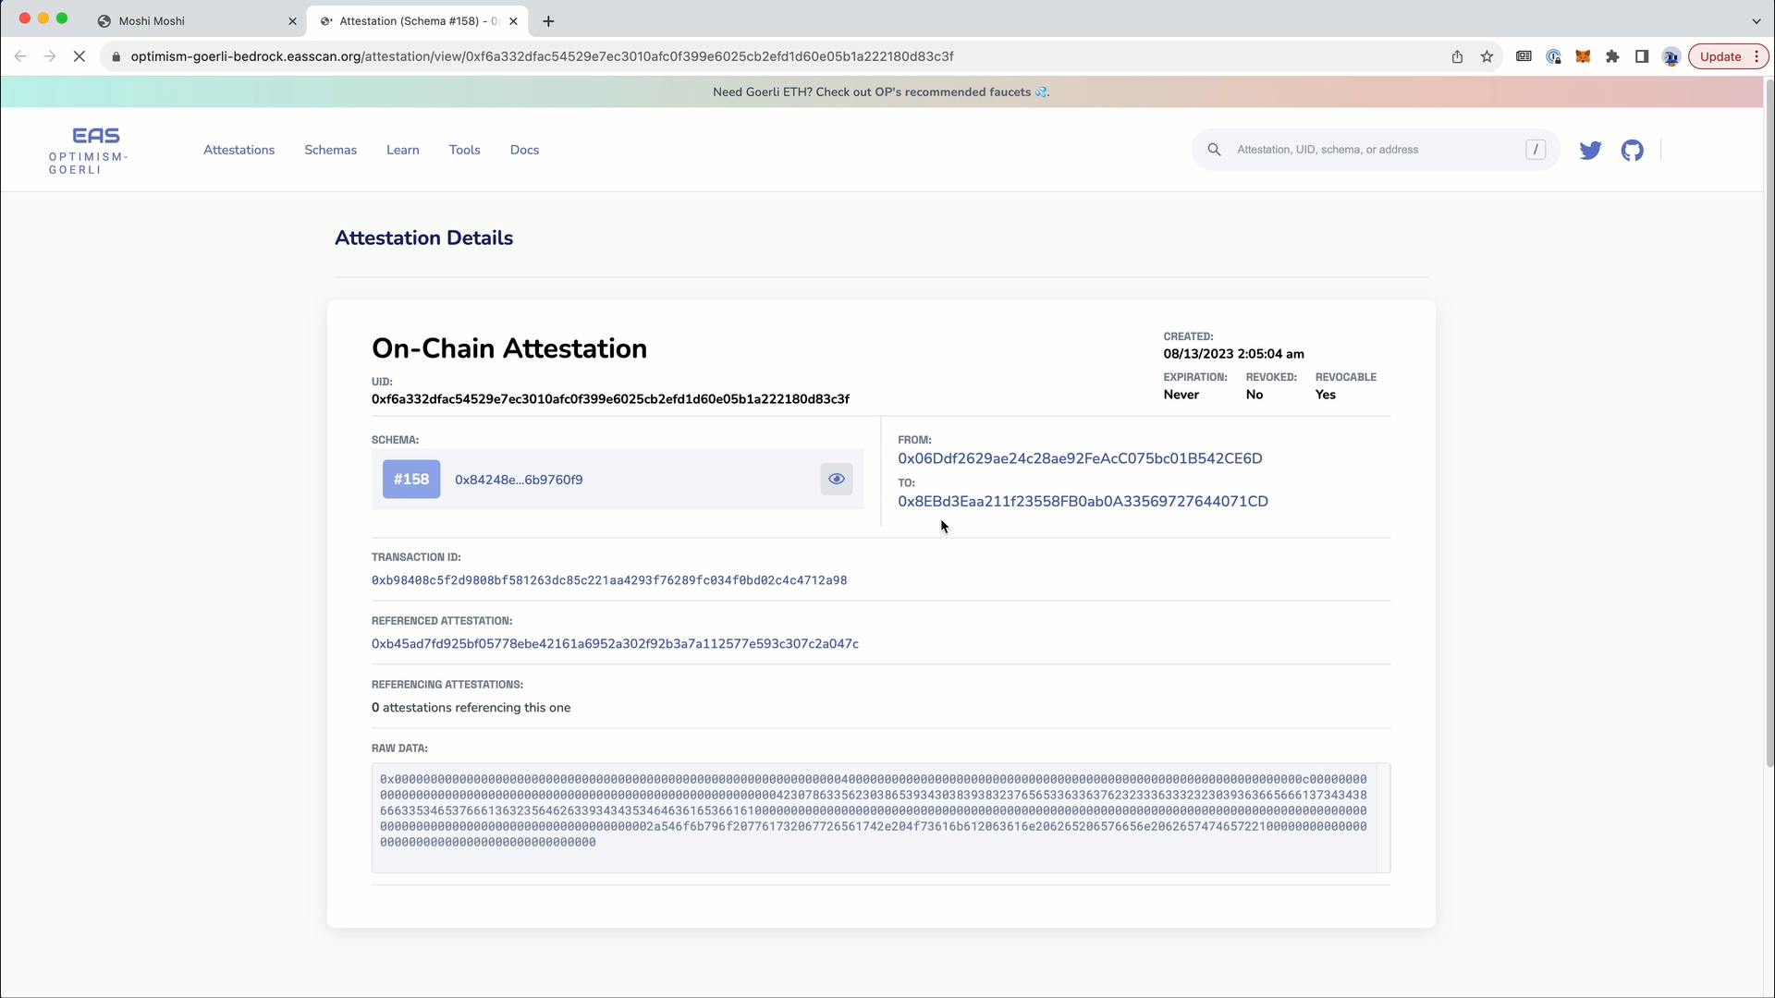Click the share page icon
The image size is (1775, 998).
[1457, 56]
